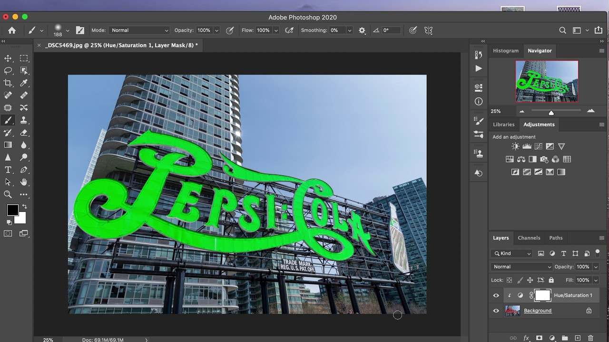Select the Crop tool
The width and height of the screenshot is (609, 342).
tap(8, 83)
